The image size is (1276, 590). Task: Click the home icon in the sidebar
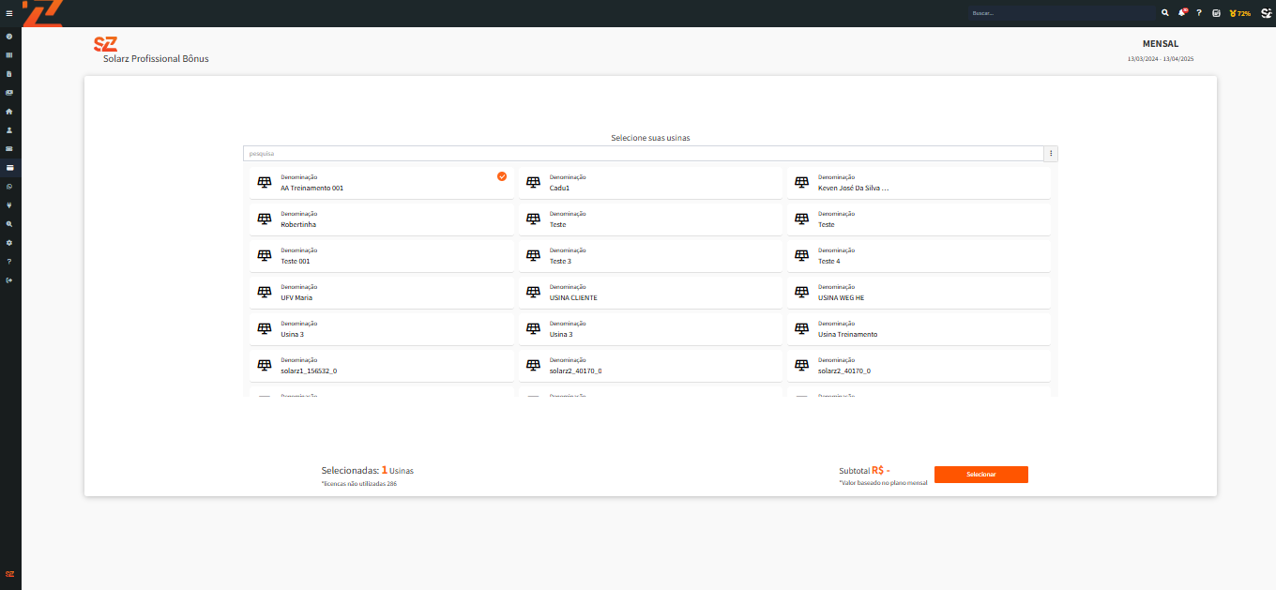9,111
